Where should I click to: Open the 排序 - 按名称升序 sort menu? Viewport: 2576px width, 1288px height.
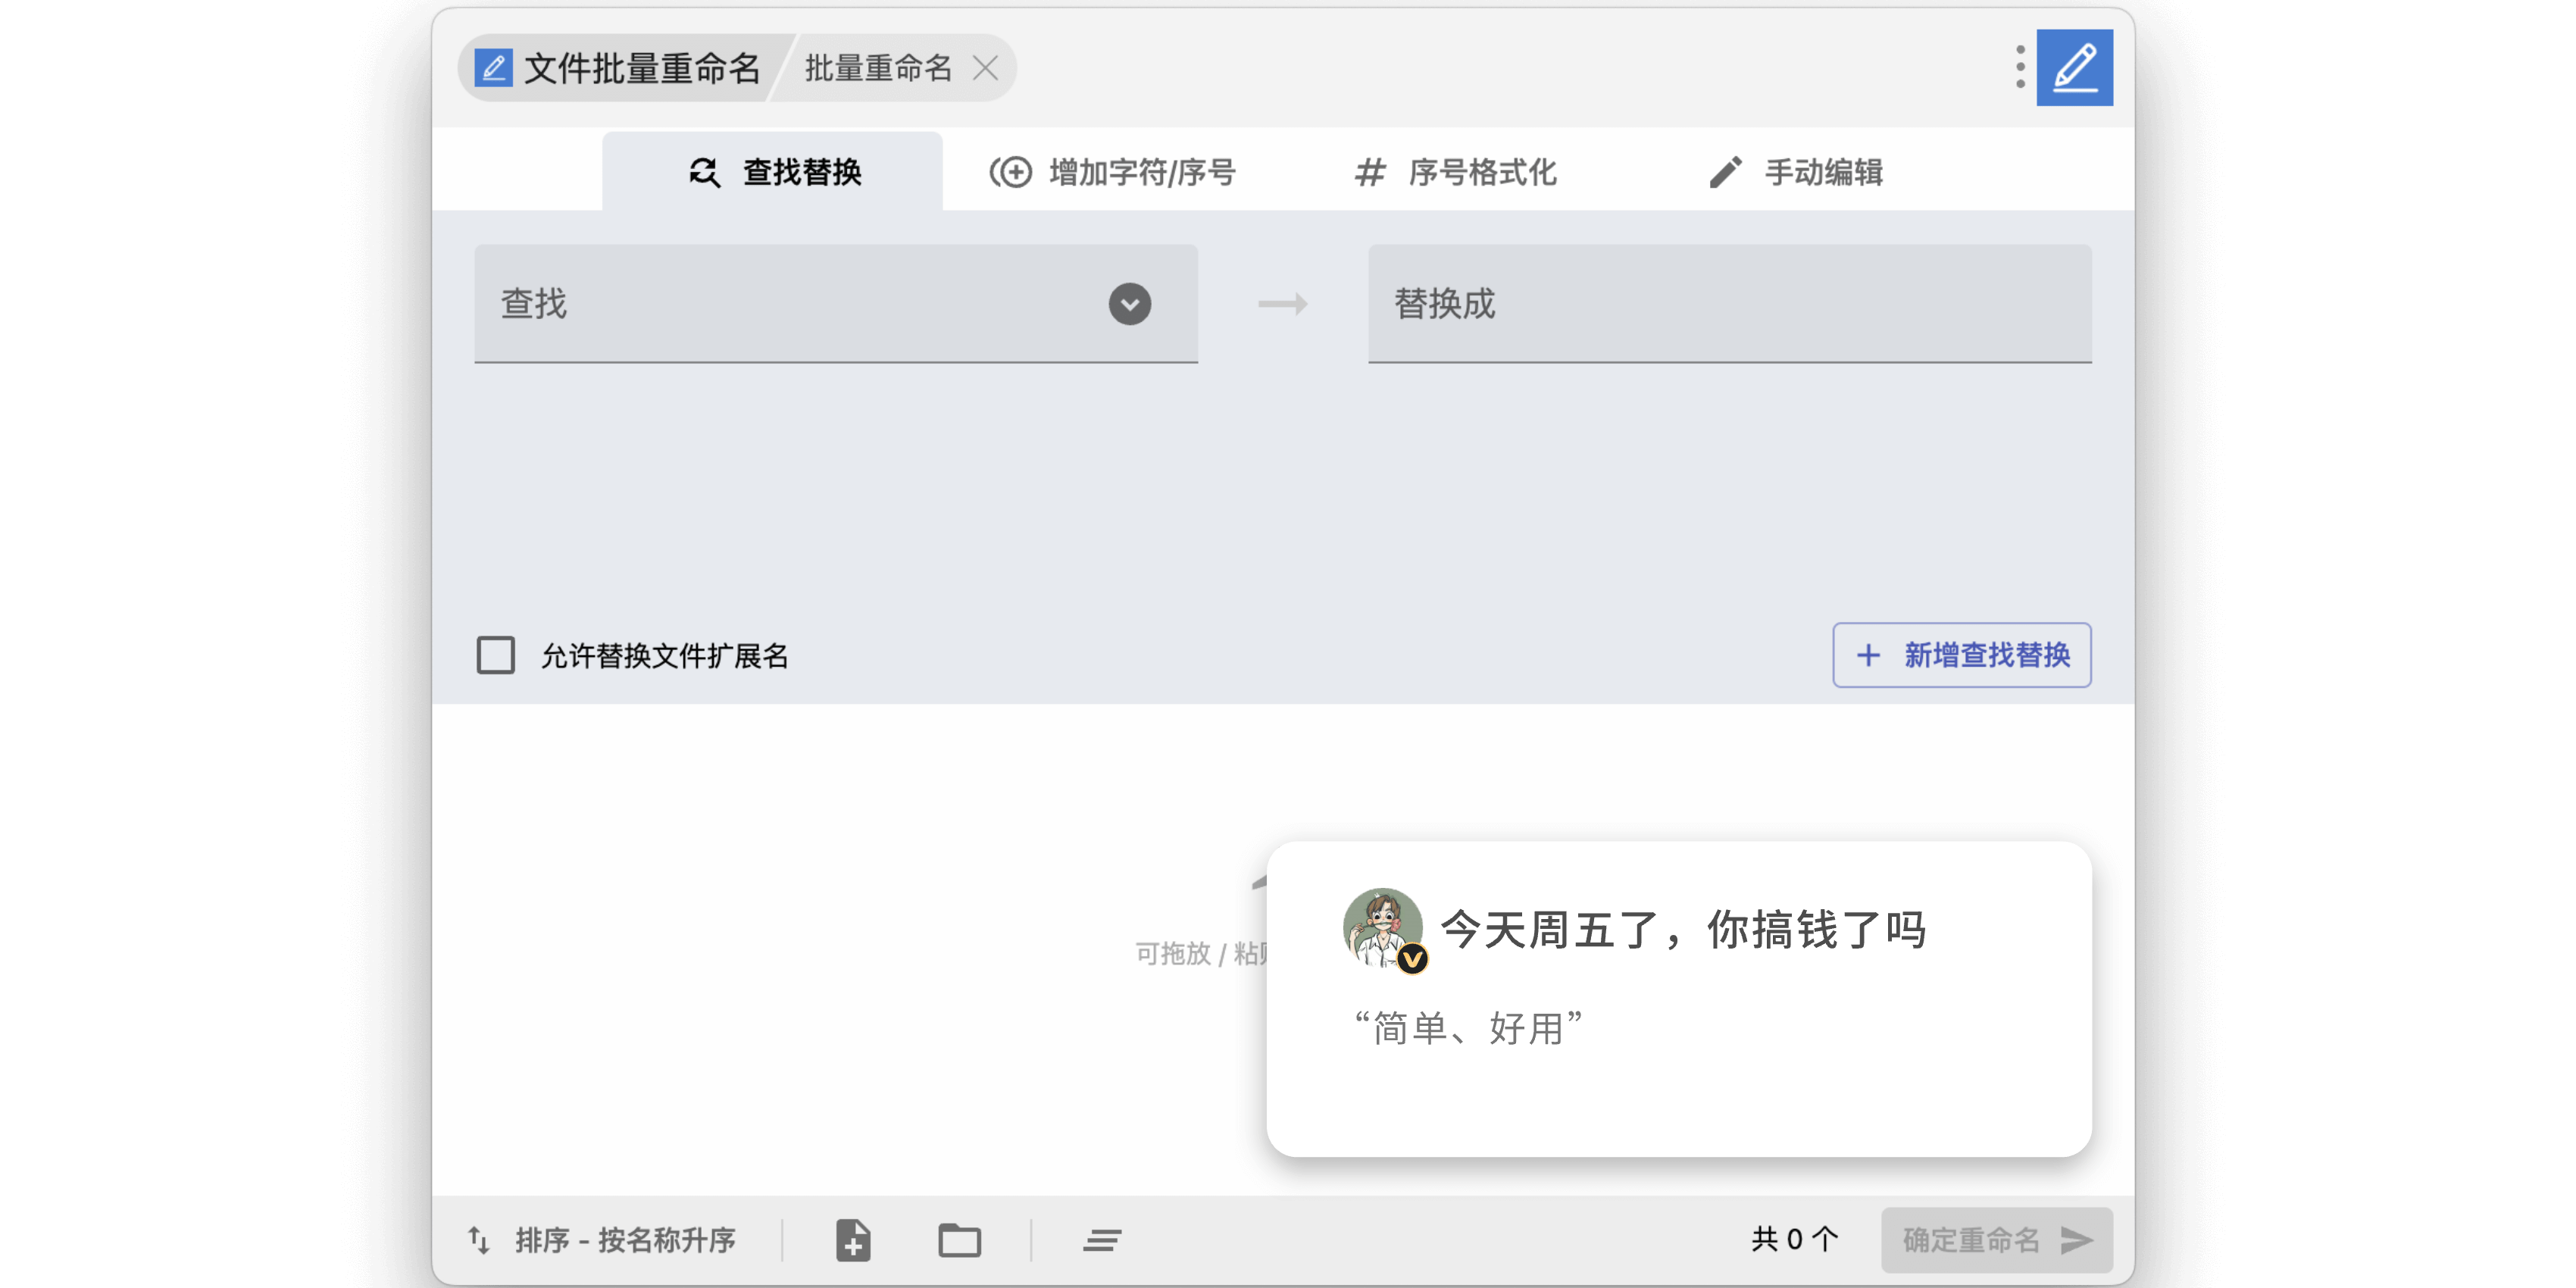pos(625,1240)
